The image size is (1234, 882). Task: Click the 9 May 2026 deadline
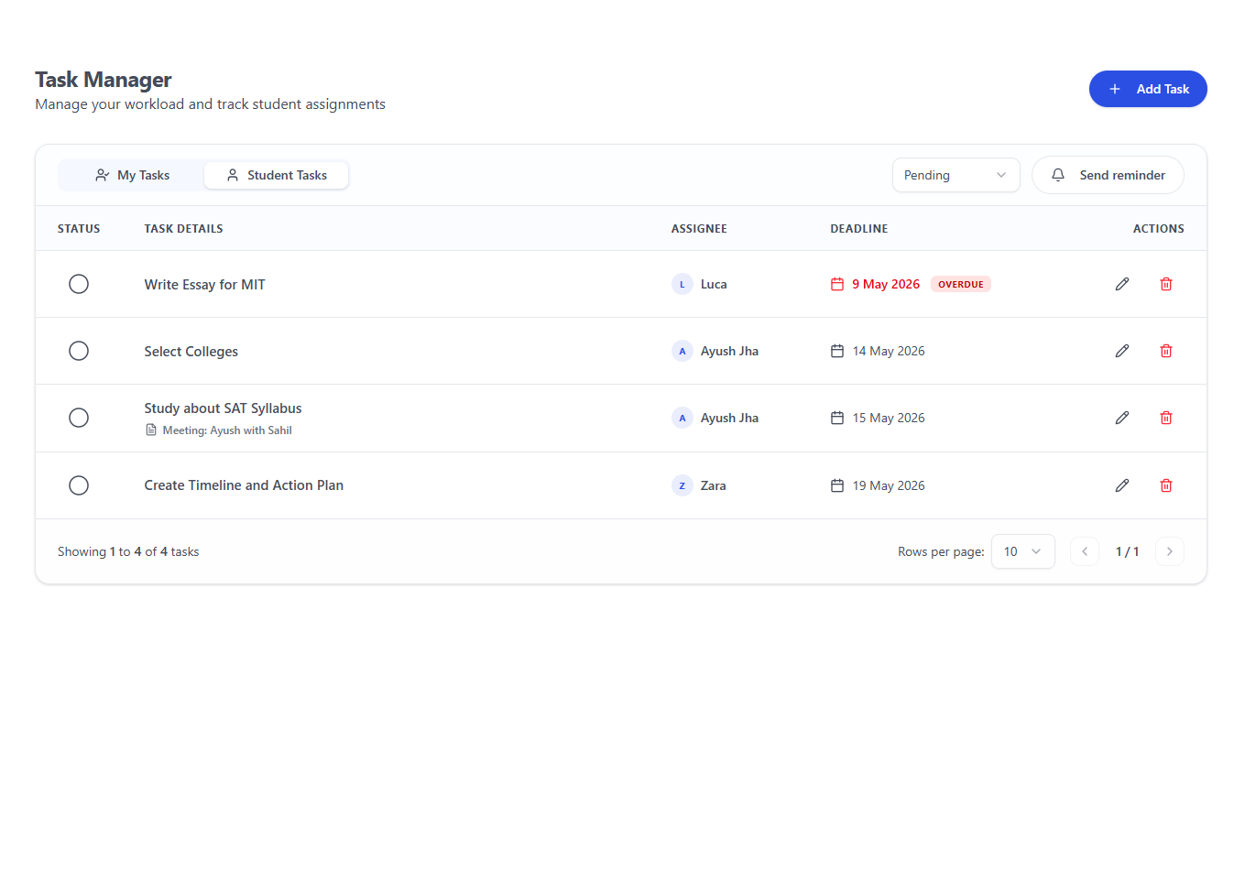pyautogui.click(x=886, y=284)
